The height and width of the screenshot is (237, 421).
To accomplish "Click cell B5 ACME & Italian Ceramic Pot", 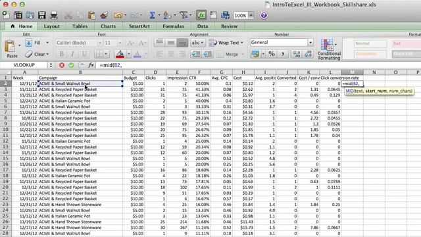I will point(80,101).
